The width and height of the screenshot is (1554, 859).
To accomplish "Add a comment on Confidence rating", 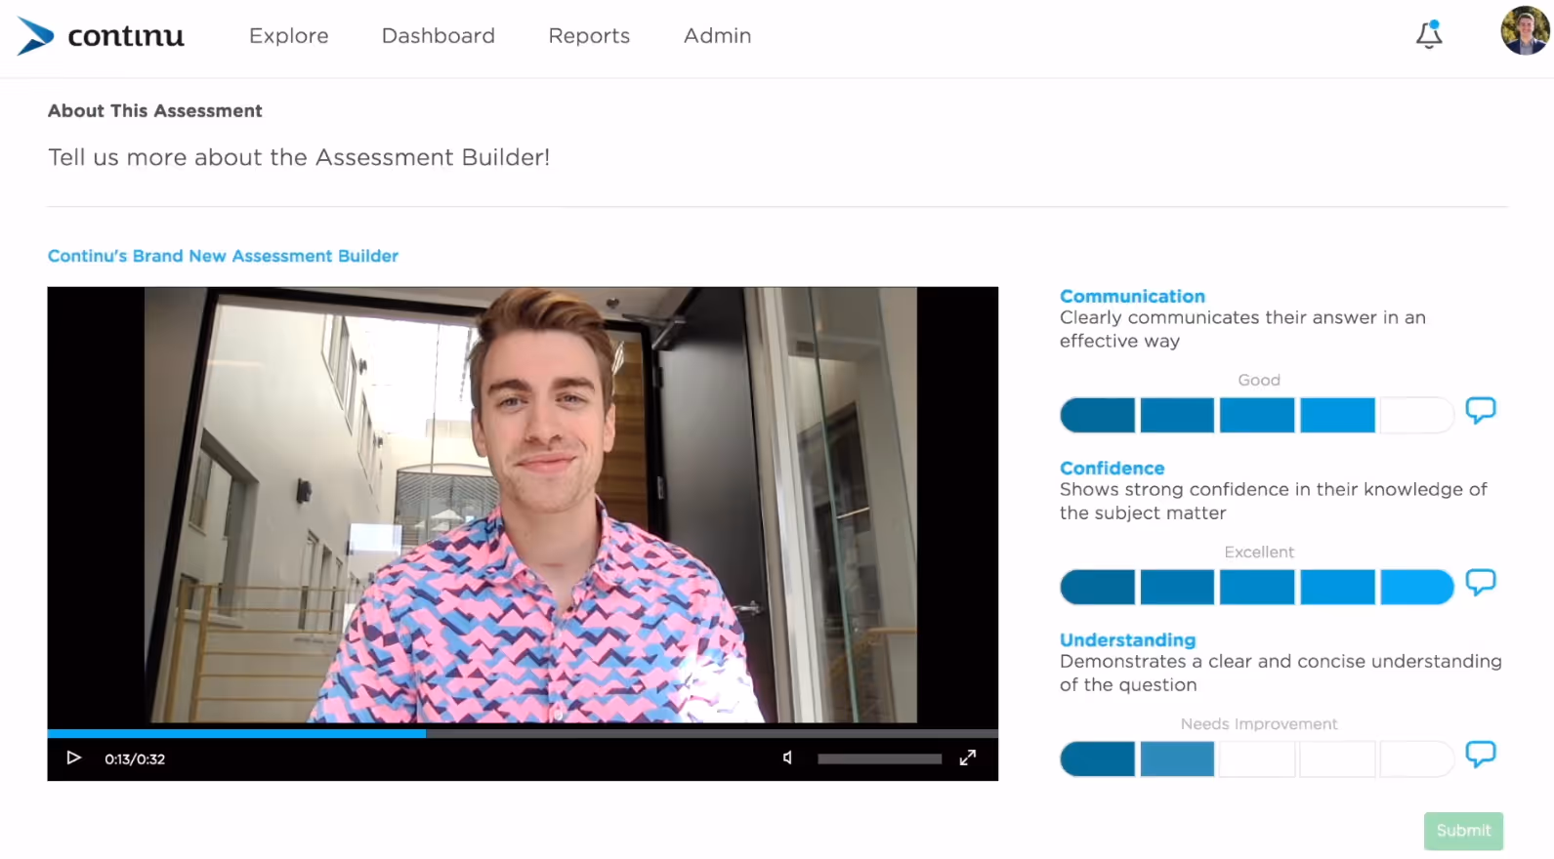I will click(x=1481, y=582).
